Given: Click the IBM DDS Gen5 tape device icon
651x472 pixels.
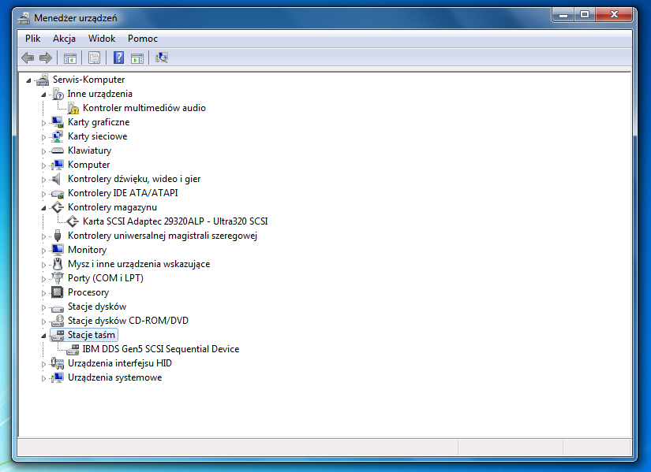Looking at the screenshot, I should coord(73,349).
